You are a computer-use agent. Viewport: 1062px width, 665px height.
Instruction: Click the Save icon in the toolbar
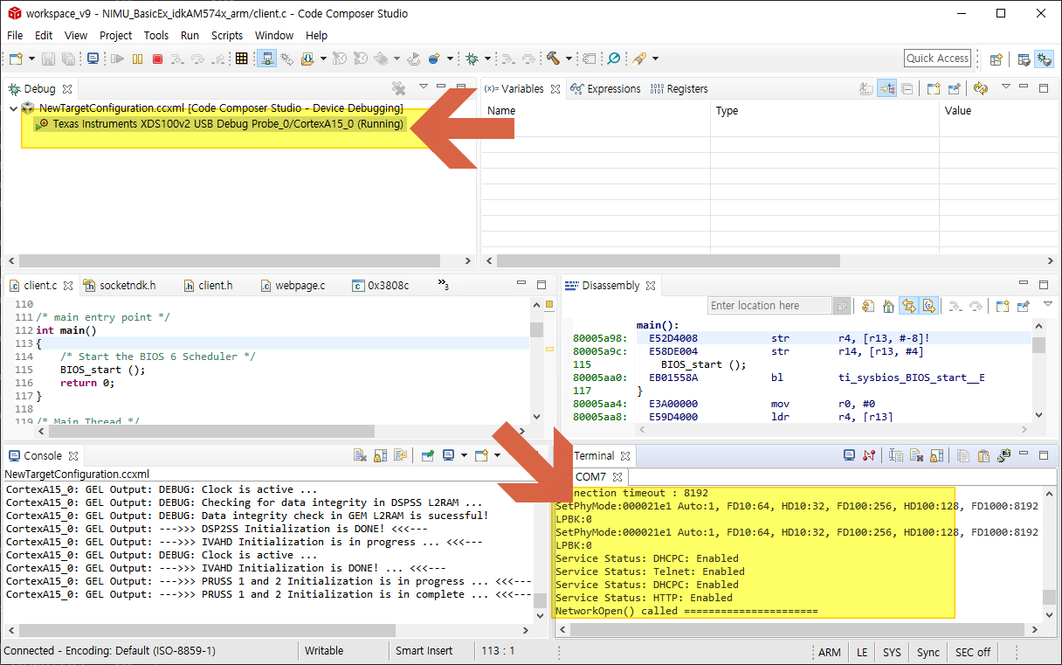point(48,59)
